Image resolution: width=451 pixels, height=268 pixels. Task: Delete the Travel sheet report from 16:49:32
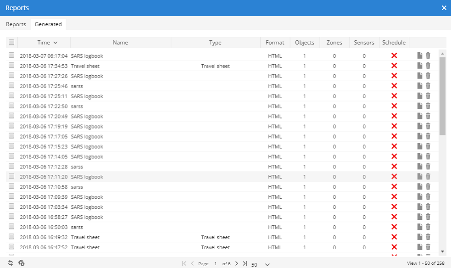click(x=428, y=237)
